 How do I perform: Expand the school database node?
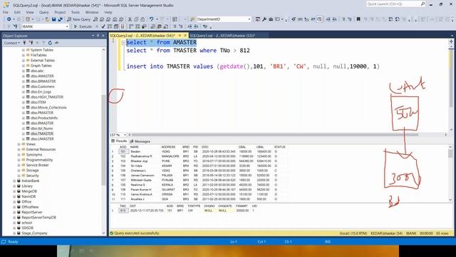[14, 223]
